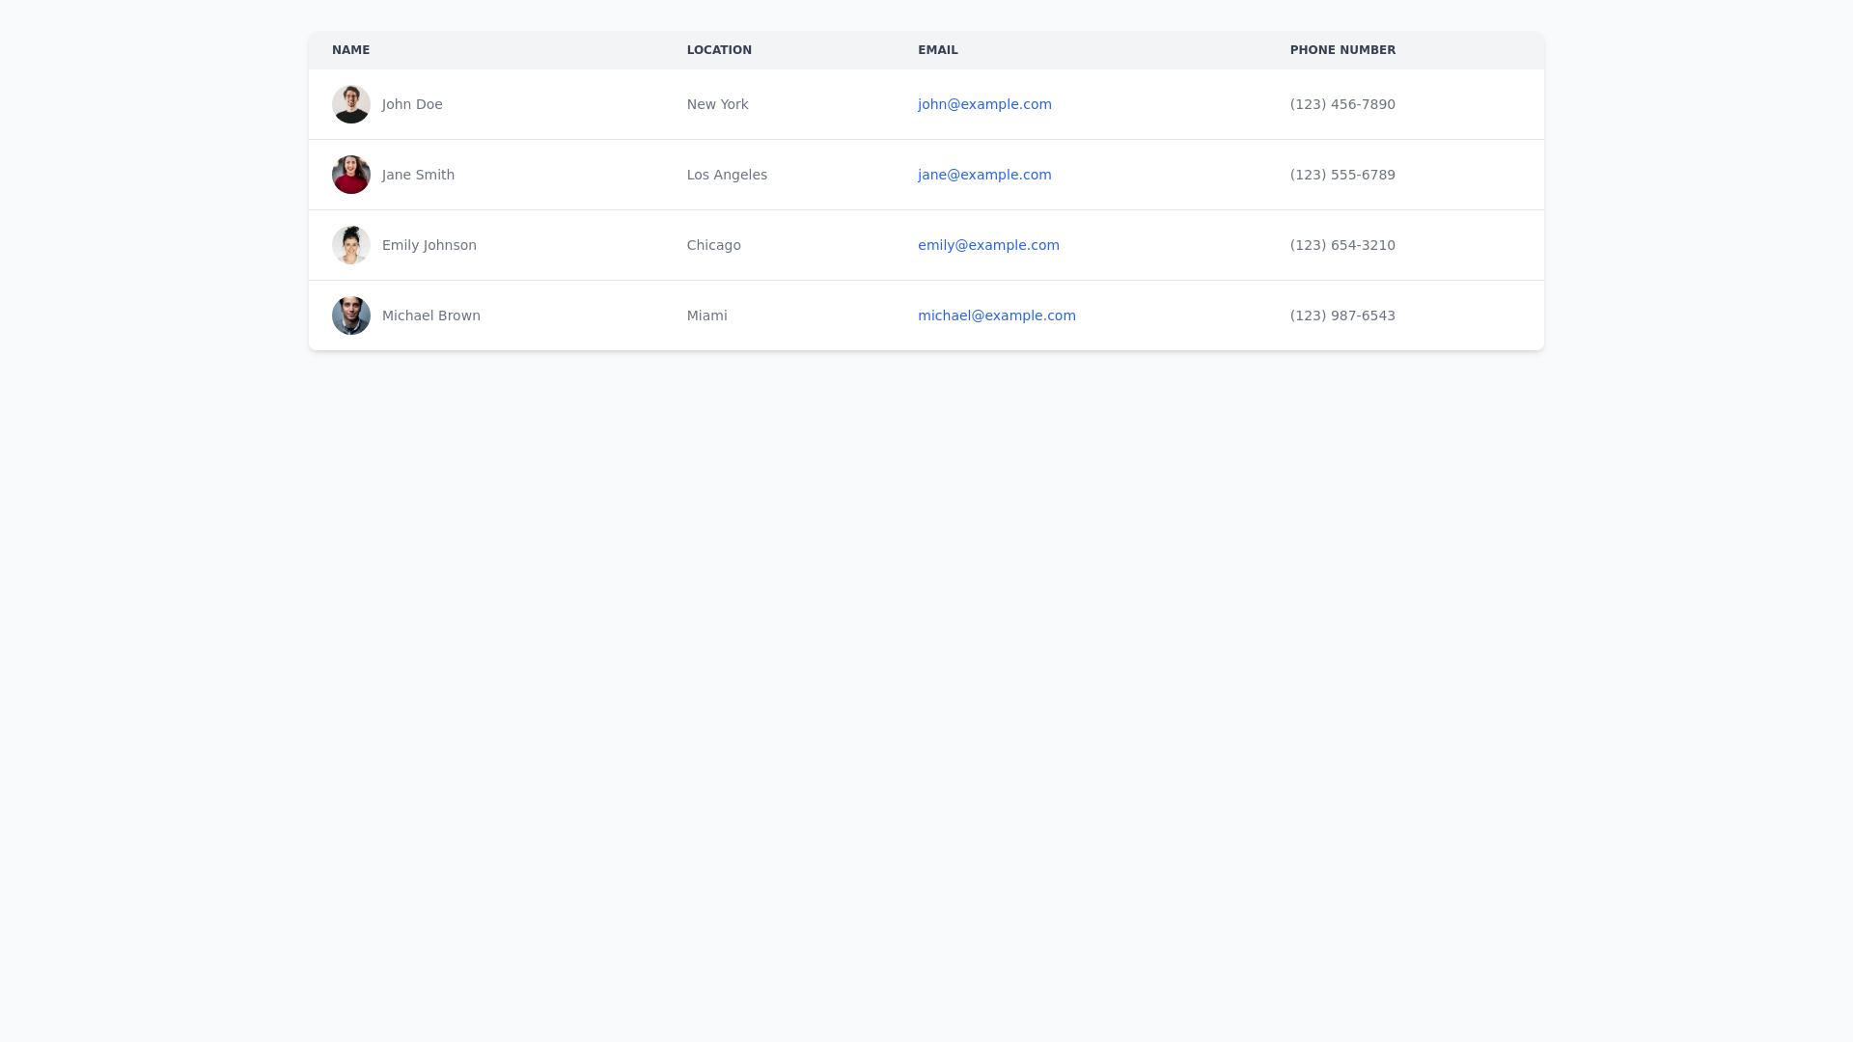This screenshot has height=1042, width=1853.
Task: Click Emily Johnson's profile avatar
Action: (351, 245)
